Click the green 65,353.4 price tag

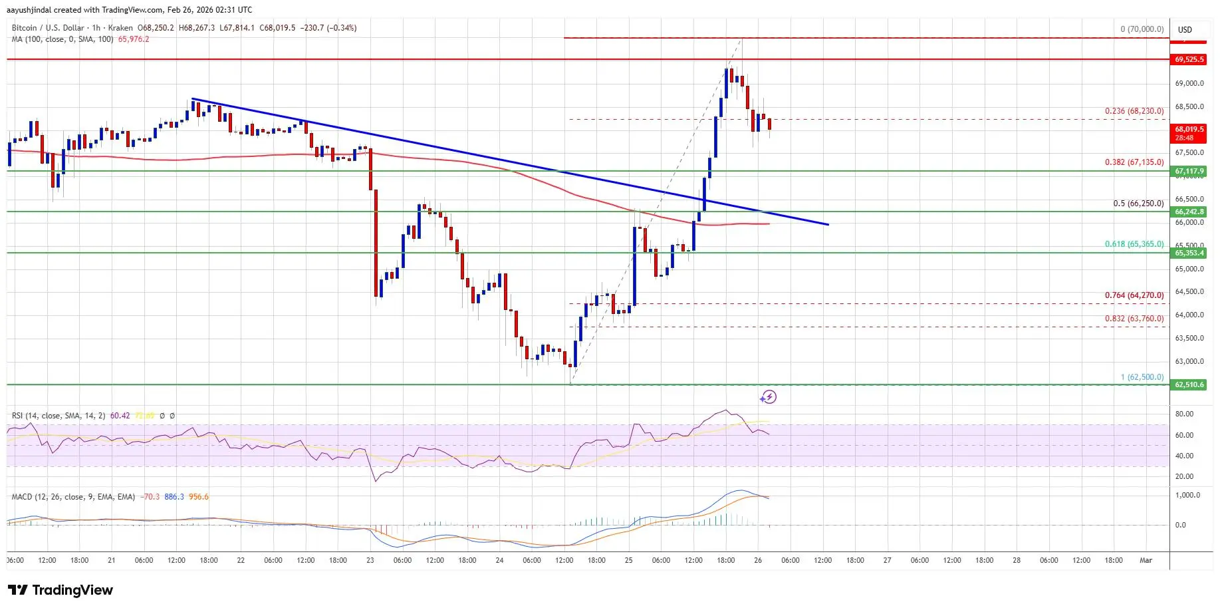pos(1189,253)
